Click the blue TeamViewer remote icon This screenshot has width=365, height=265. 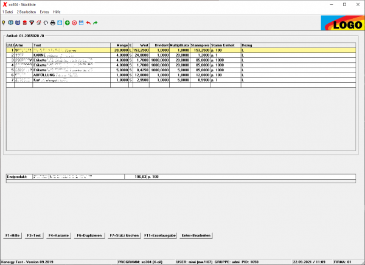(60, 23)
